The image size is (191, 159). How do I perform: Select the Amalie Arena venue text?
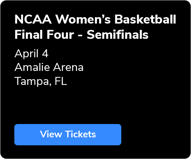[x=49, y=67]
